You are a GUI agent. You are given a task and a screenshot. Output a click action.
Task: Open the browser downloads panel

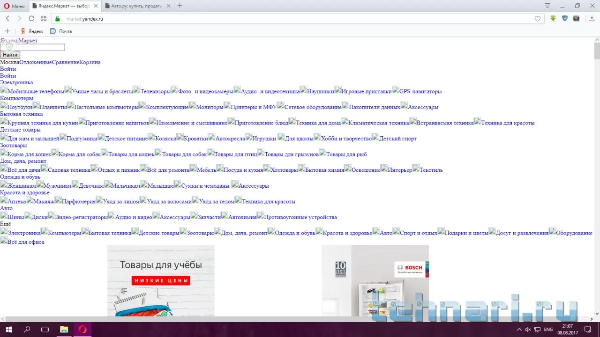592,19
